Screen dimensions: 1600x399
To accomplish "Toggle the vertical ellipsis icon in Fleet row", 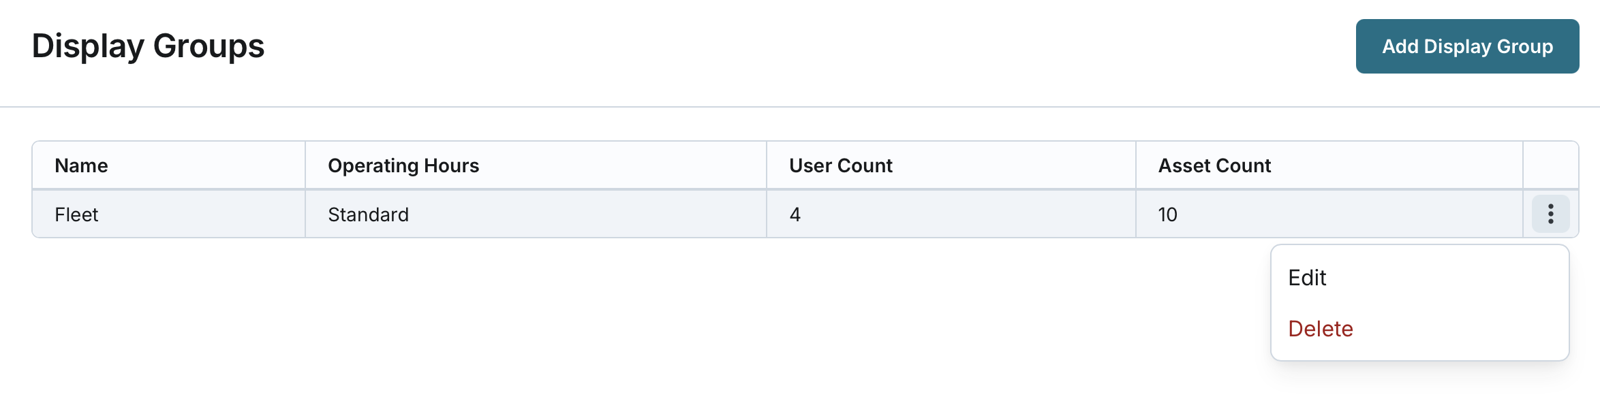I will click(x=1550, y=214).
